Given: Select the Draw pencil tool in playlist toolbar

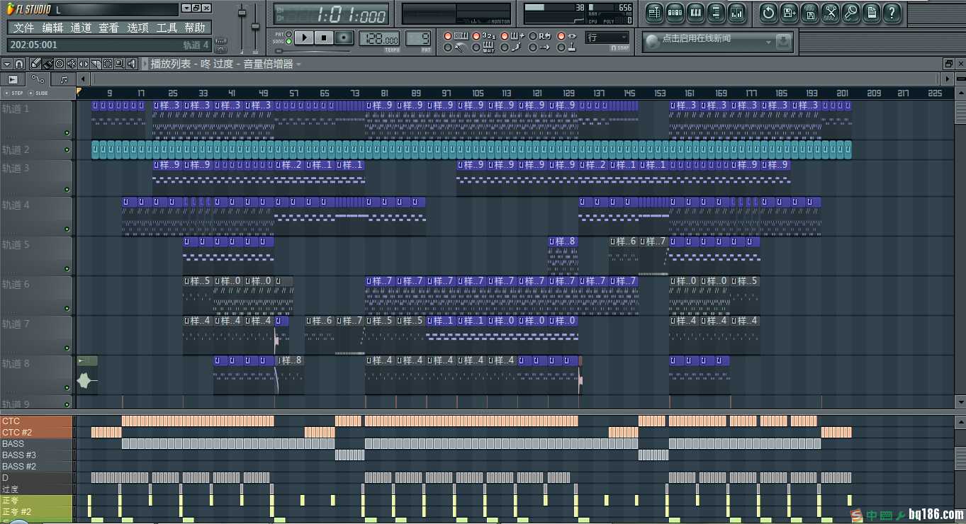Looking at the screenshot, I should point(35,64).
